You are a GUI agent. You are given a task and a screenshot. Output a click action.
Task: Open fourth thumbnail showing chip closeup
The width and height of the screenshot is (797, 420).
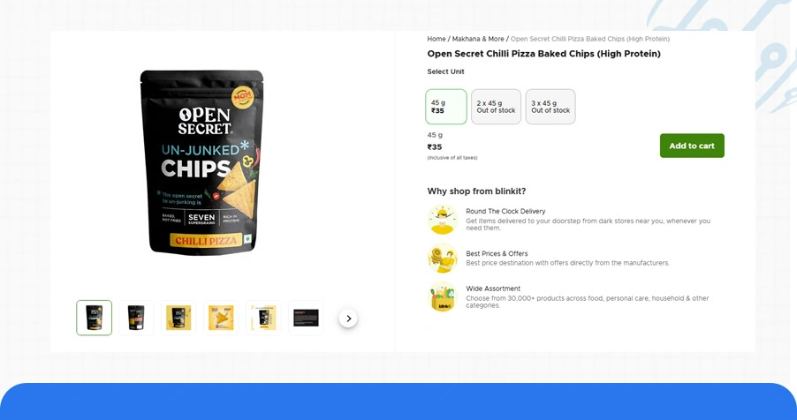tap(221, 318)
